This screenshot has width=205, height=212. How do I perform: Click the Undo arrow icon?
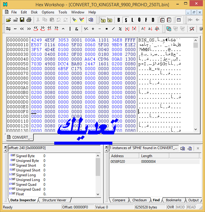pyautogui.click(x=59, y=20)
